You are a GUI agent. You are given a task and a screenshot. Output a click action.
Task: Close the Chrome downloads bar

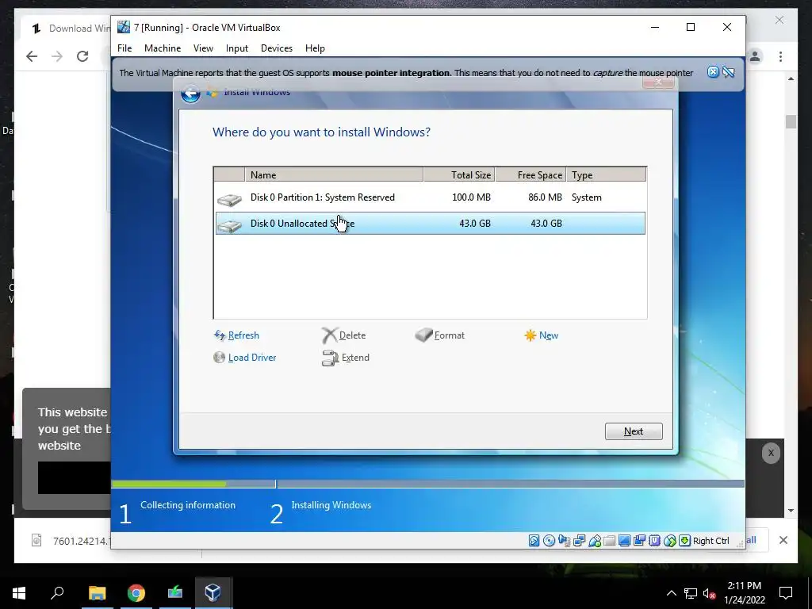(783, 540)
